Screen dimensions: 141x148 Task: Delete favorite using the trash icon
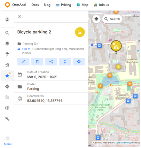[37, 62]
